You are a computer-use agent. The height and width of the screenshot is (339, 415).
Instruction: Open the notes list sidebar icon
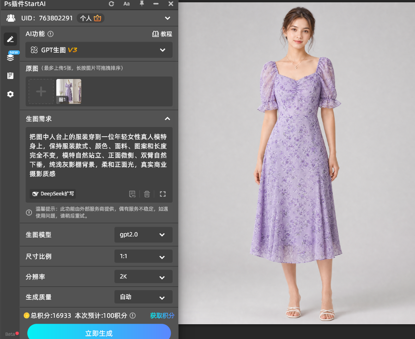coord(10,76)
